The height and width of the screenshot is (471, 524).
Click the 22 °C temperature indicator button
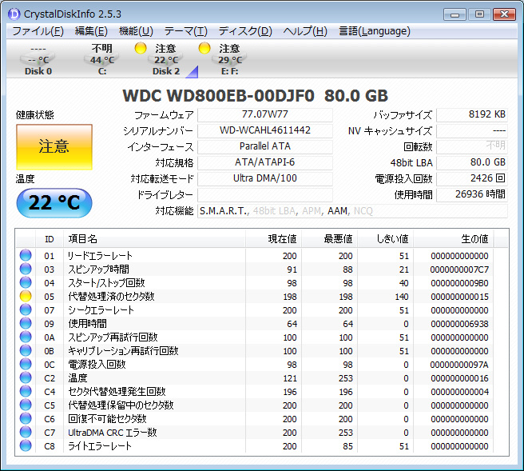(54, 203)
